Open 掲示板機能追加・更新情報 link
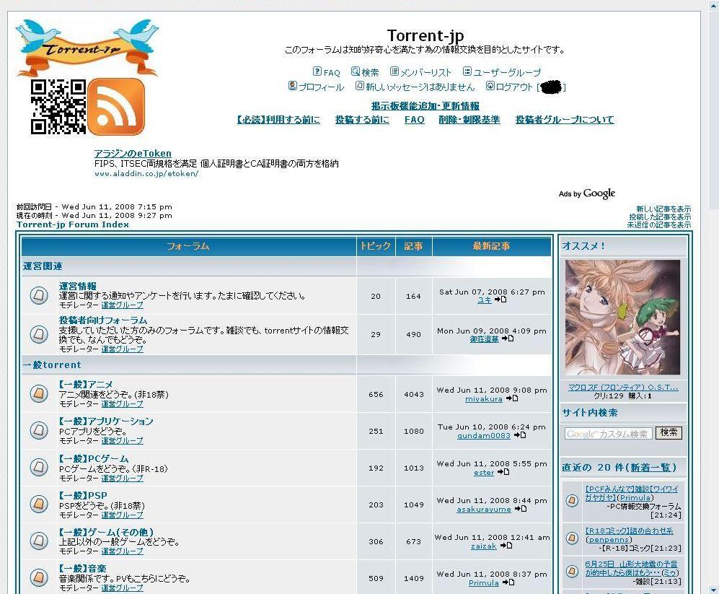 click(x=425, y=106)
